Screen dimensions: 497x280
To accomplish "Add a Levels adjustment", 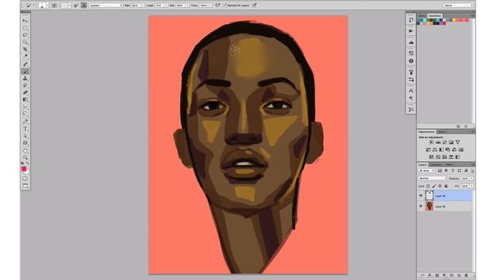I will pyautogui.click(x=438, y=142).
